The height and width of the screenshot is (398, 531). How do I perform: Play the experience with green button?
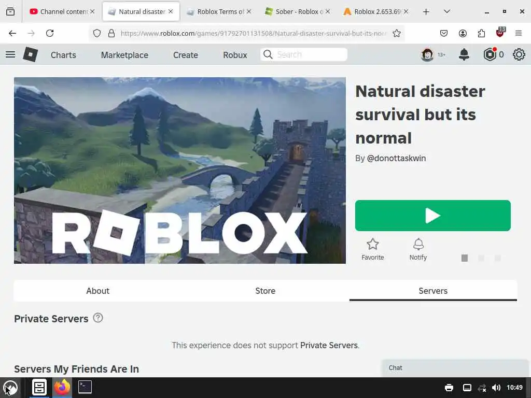[x=433, y=216]
